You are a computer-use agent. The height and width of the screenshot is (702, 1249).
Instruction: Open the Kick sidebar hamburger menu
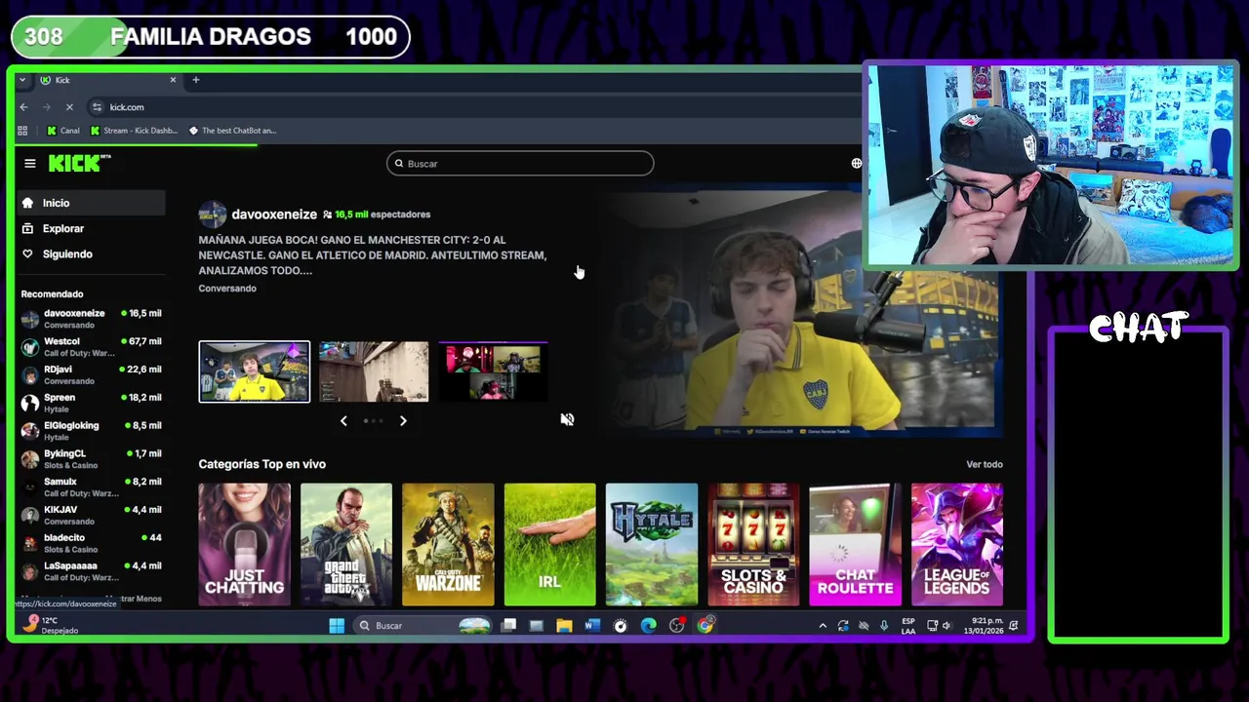(x=30, y=164)
